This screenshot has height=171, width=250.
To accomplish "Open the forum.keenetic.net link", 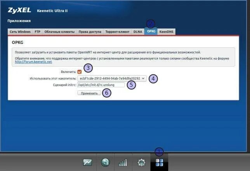I will click(x=33, y=62).
